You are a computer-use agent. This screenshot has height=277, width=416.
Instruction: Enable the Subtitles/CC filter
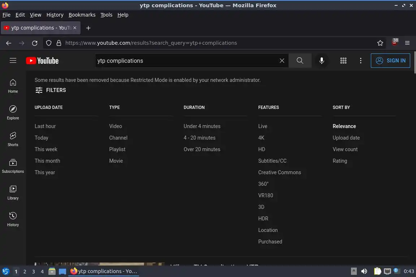(x=272, y=161)
